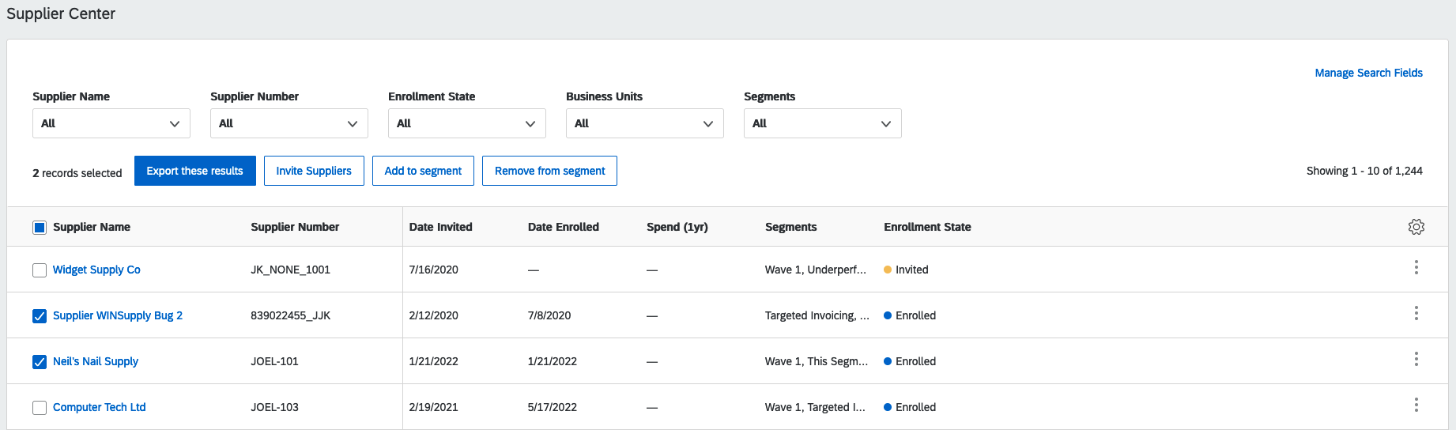This screenshot has height=430, width=1456.
Task: Open the Business Units filter dropdown
Action: (x=645, y=123)
